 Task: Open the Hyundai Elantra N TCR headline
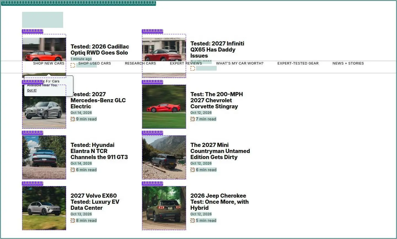[99, 151]
